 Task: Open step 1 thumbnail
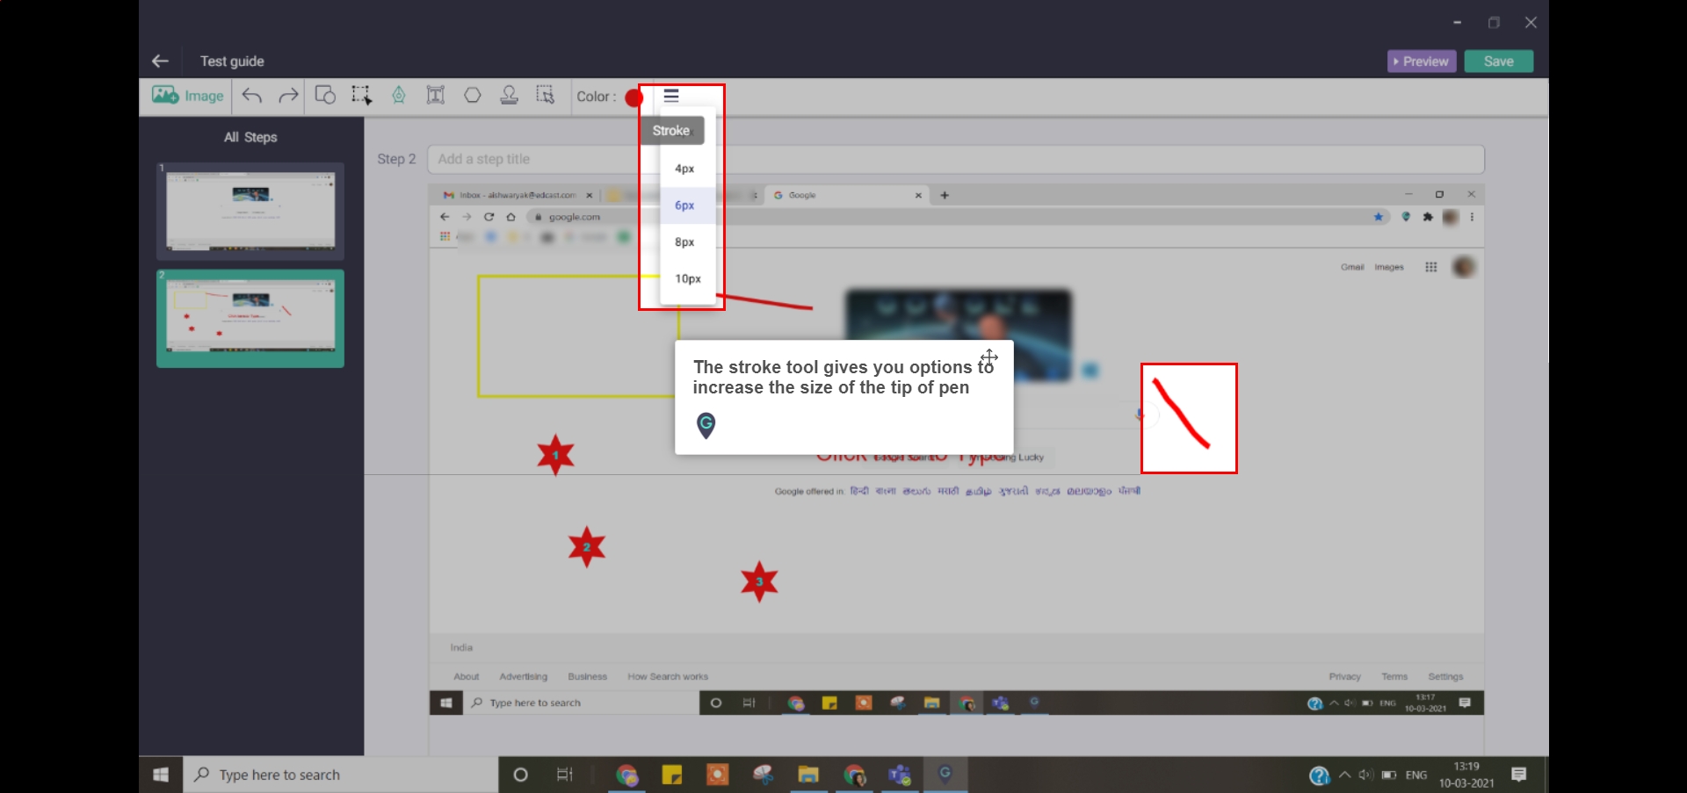point(250,211)
